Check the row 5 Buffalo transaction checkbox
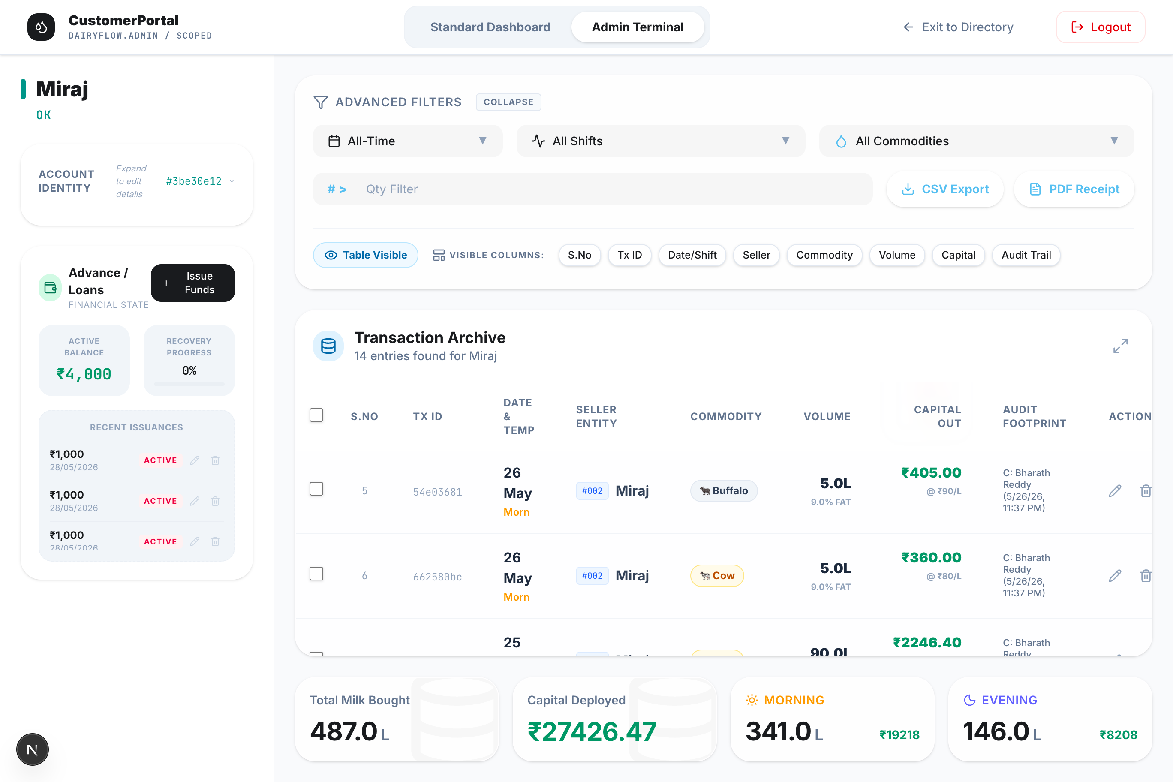1173x782 pixels. pyautogui.click(x=316, y=489)
